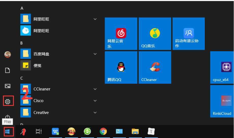This screenshot has width=234, height=138.
Task: Open Google Chrome from taskbar
Action: tap(103, 131)
